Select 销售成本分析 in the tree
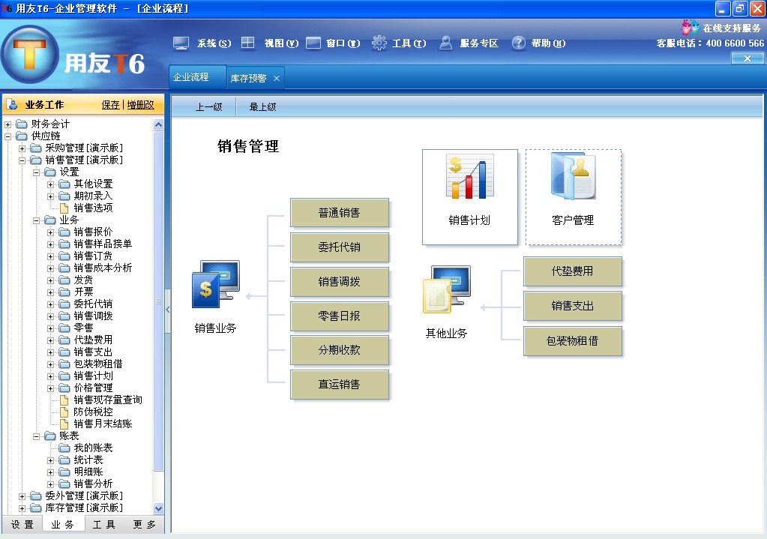 tap(103, 268)
